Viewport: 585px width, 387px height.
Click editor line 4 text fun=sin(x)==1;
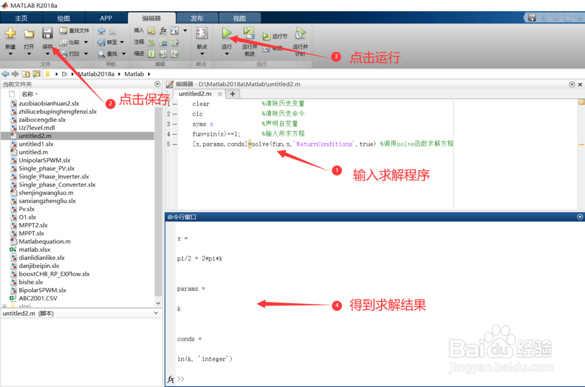[216, 133]
